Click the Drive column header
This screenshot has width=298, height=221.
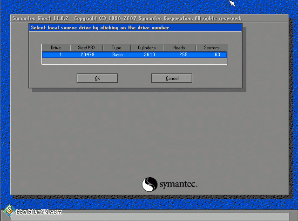coord(56,47)
